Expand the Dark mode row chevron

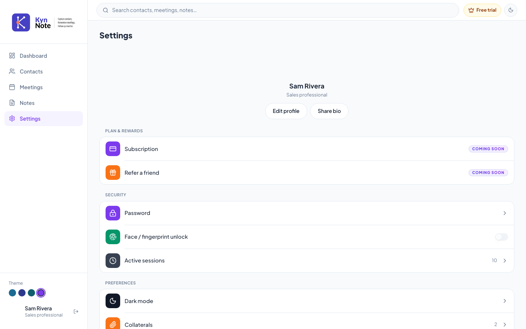[505, 301]
